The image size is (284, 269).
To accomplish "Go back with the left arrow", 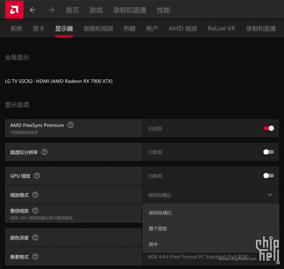I will [32, 10].
